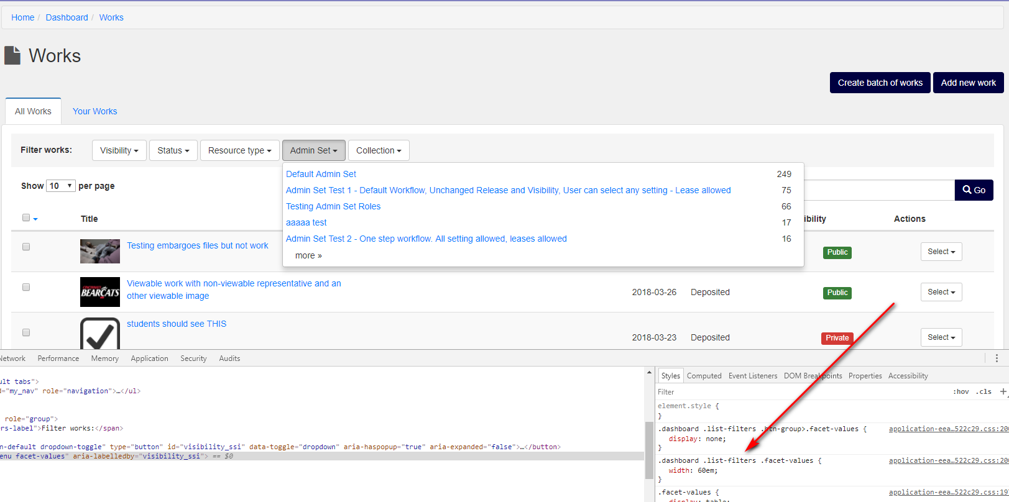Viewport: 1009px width, 502px height.
Task: Open the Resource type filter dropdown
Action: pos(240,150)
